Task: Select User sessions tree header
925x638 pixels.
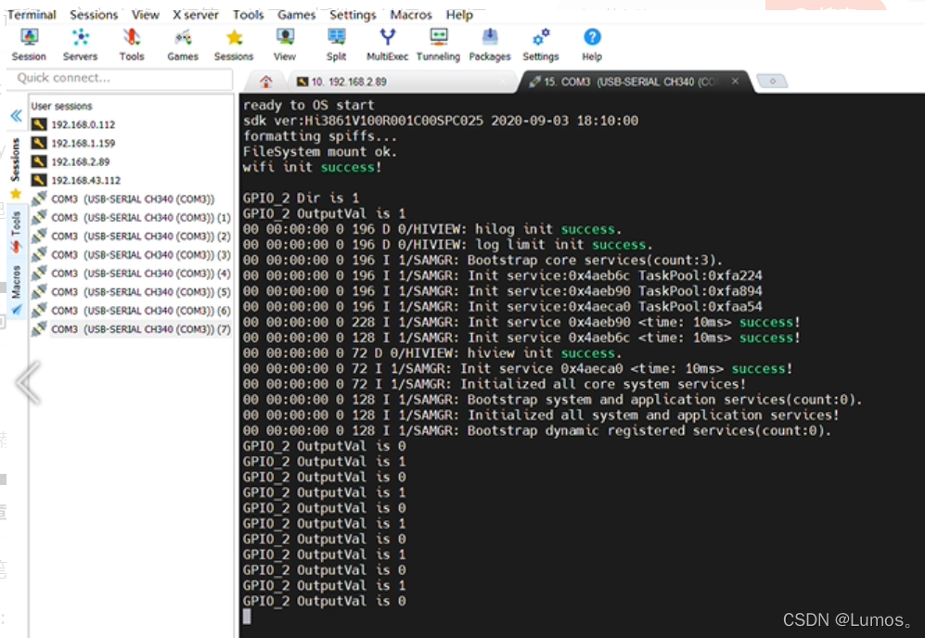Action: click(61, 106)
